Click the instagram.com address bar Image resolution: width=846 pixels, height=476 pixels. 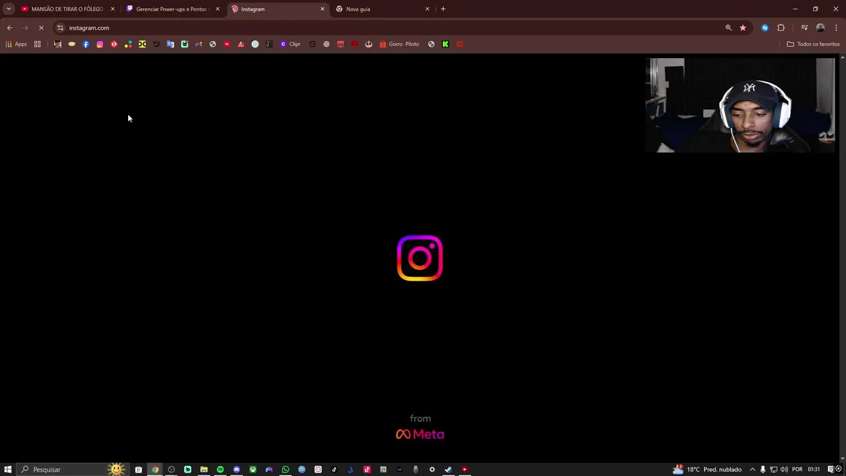click(x=390, y=28)
